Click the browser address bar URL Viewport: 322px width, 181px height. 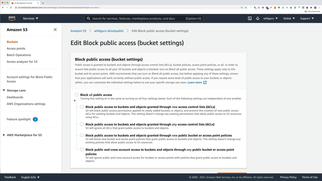pos(59,8)
